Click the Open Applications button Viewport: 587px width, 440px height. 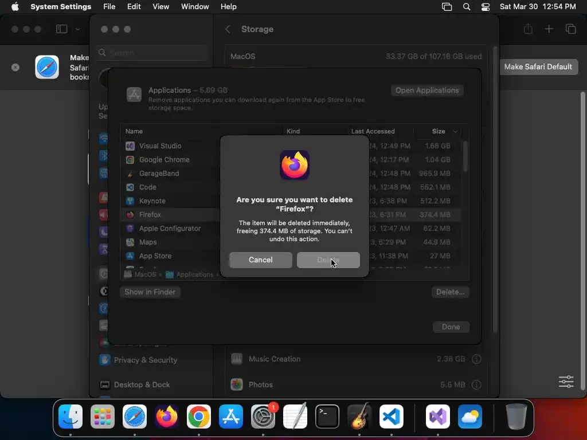[427, 90]
